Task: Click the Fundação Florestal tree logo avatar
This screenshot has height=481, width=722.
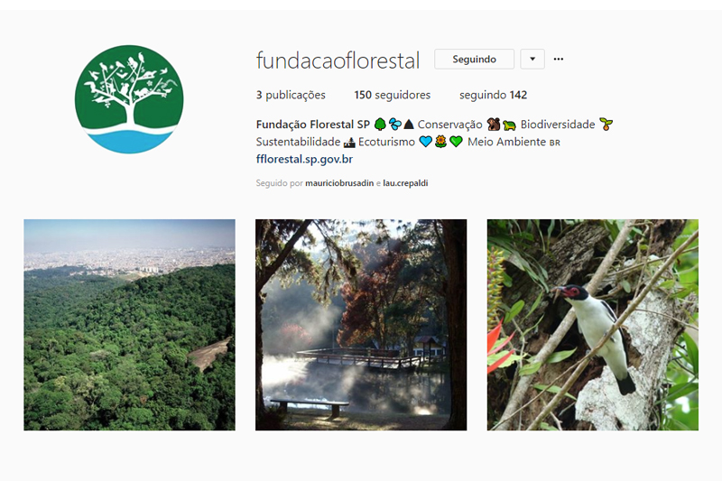Action: pos(129,99)
